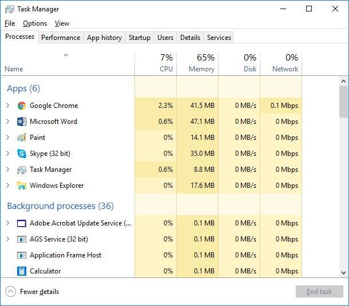Expand the Google Chrome process group
Screen dimensions: 349x306
point(8,106)
